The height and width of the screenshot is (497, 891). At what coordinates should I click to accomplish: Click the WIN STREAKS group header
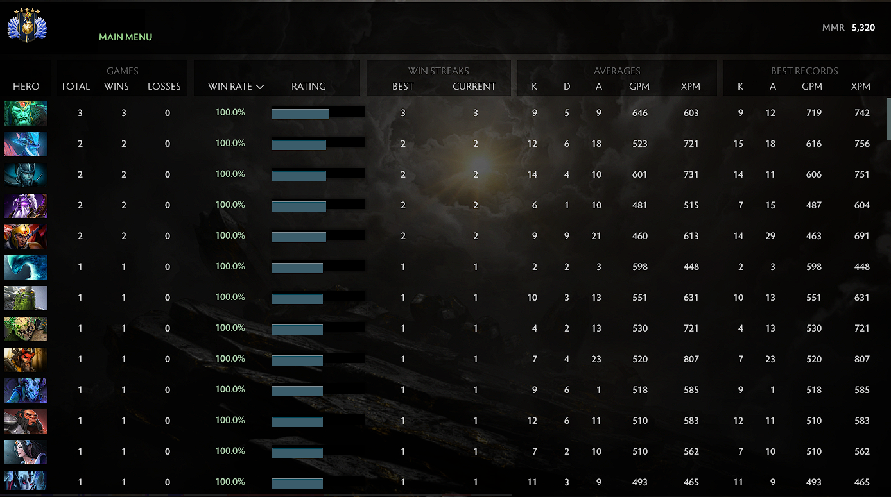click(438, 71)
